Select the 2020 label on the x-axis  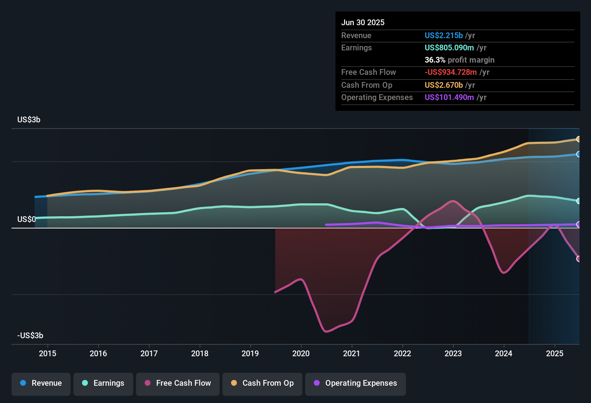click(301, 353)
